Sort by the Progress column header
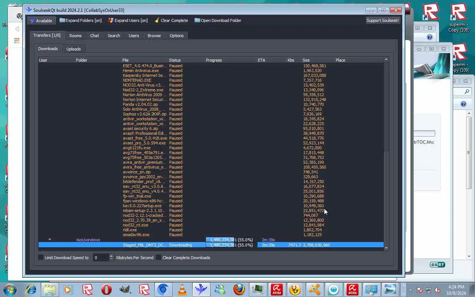 tap(231, 60)
